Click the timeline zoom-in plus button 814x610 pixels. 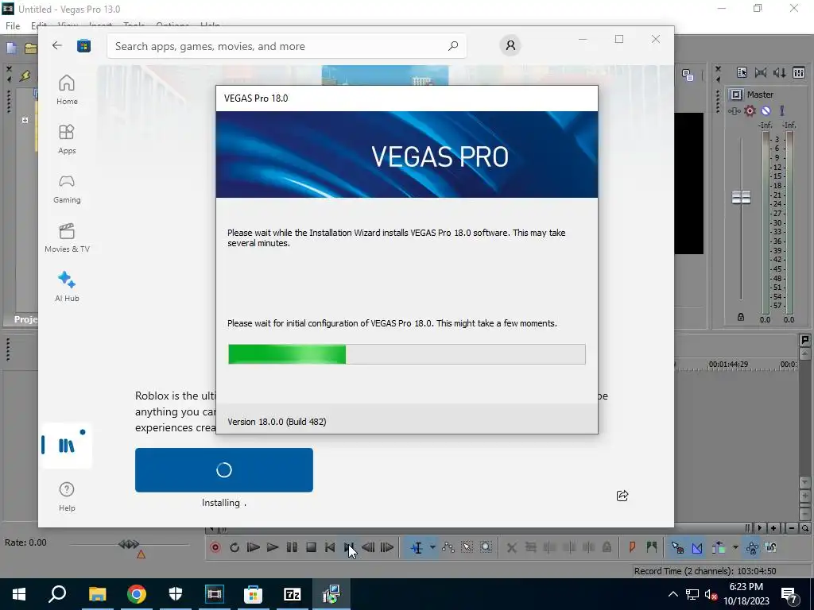coord(773,528)
